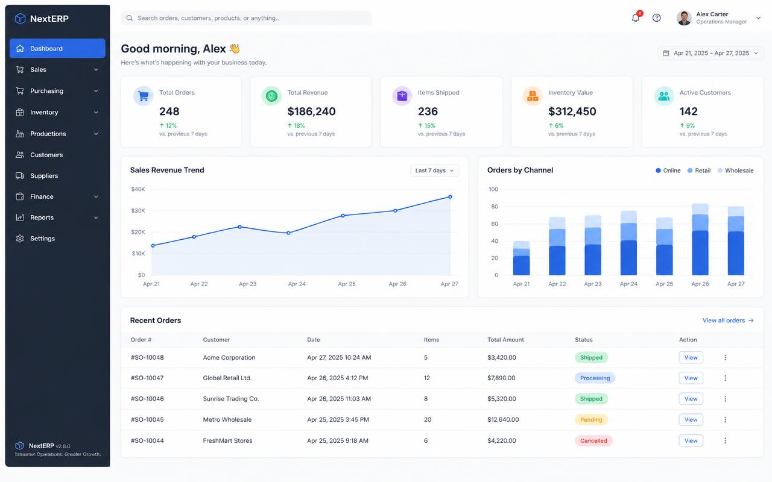Expand the Purchasing chevron
Image resolution: width=772 pixels, height=482 pixels.
(x=96, y=91)
